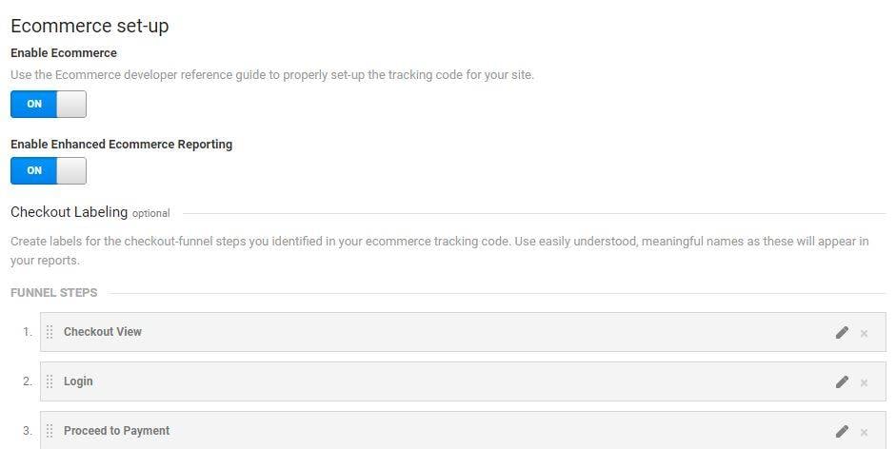Image resolution: width=896 pixels, height=449 pixels.
Task: Click the FUNNEL STEPS subheading
Action: pos(53,292)
